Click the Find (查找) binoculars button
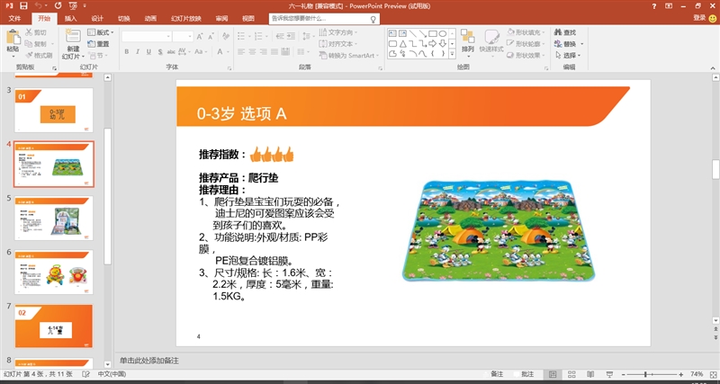720x384 pixels. click(x=565, y=32)
